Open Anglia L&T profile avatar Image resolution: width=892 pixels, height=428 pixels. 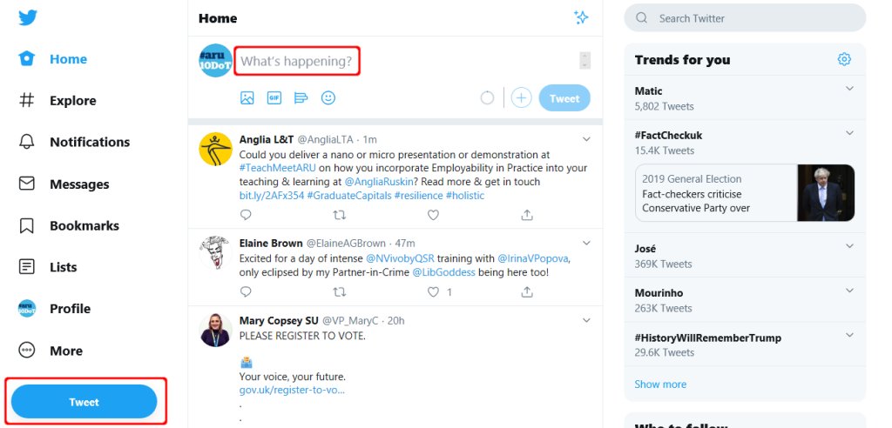point(216,149)
